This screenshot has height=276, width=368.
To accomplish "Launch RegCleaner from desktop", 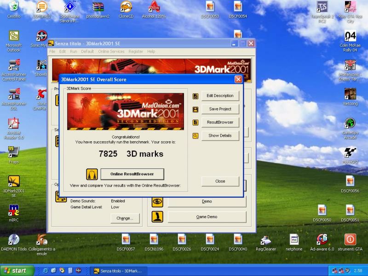I will pos(266,243).
